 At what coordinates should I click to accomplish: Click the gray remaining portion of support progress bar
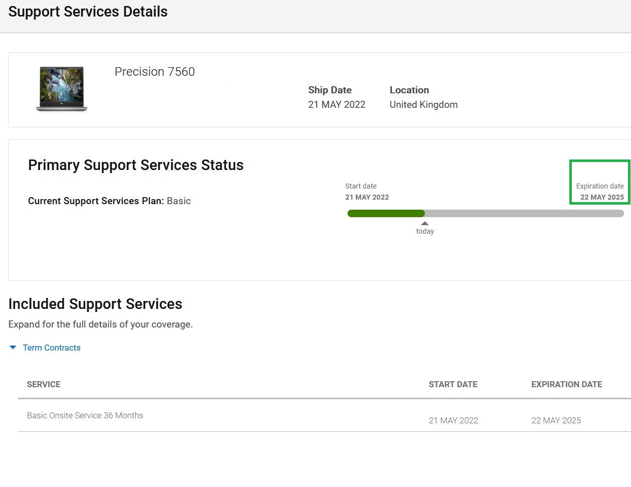pyautogui.click(x=524, y=213)
